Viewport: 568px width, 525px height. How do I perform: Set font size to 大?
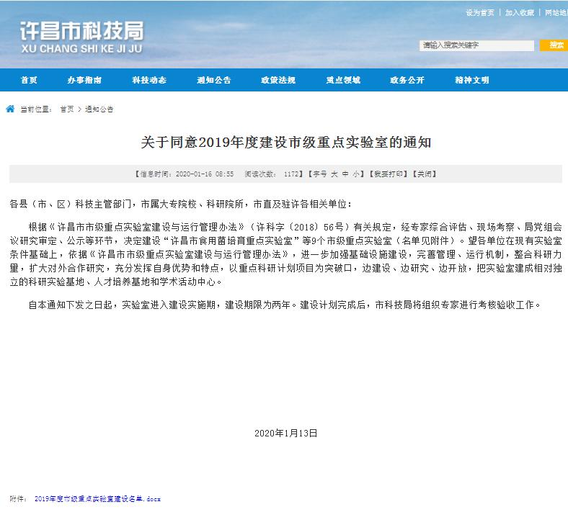[334, 174]
